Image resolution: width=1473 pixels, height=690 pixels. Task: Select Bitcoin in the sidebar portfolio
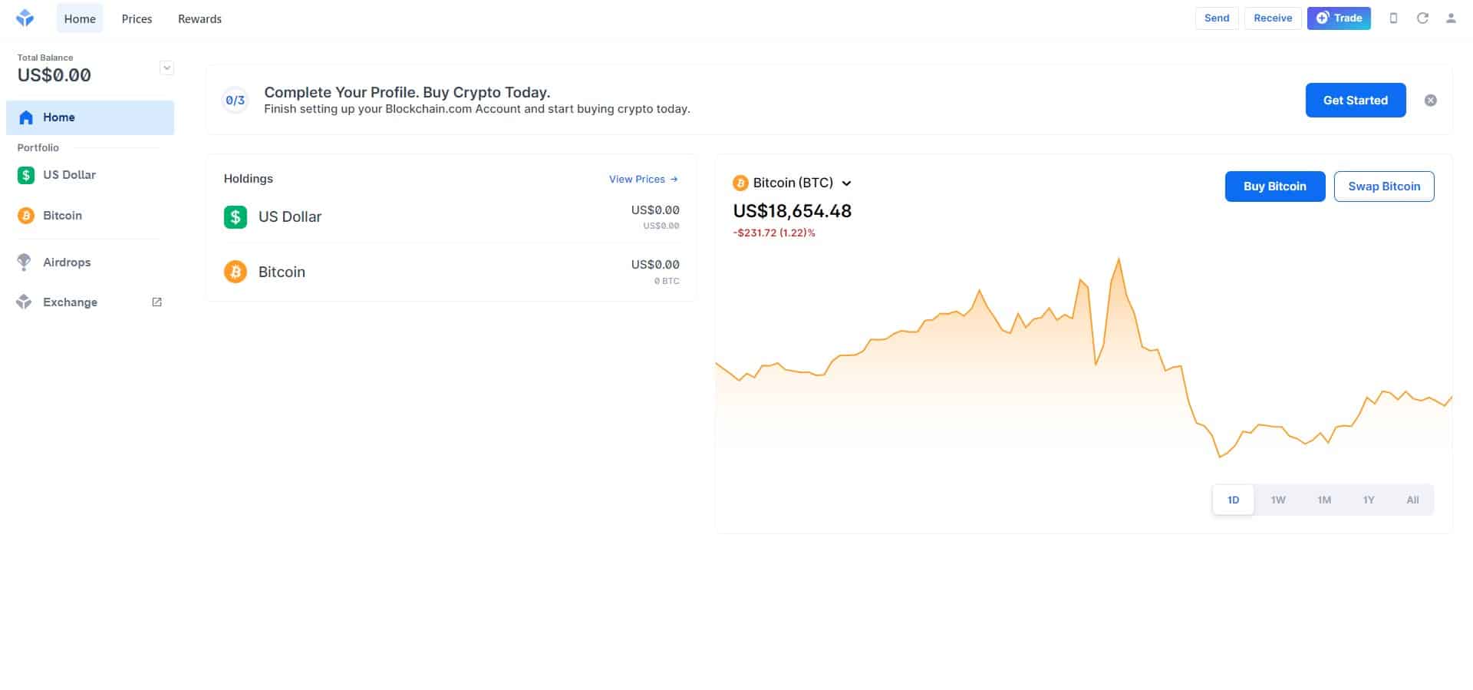pos(62,216)
